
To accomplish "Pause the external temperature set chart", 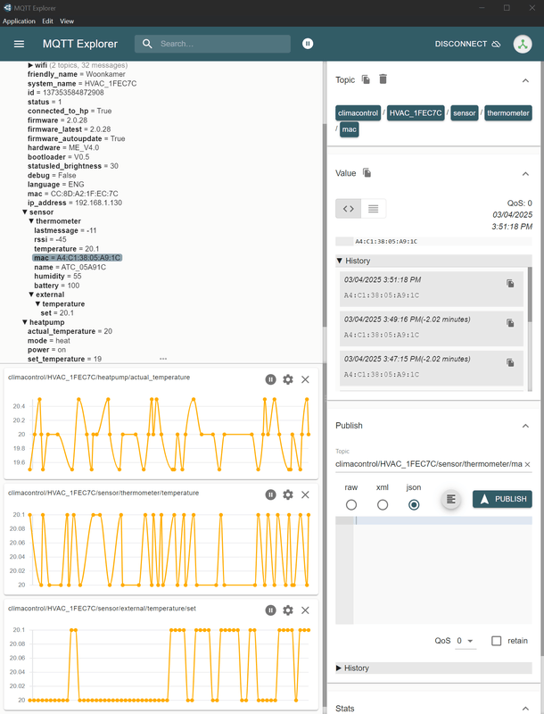I will point(270,610).
